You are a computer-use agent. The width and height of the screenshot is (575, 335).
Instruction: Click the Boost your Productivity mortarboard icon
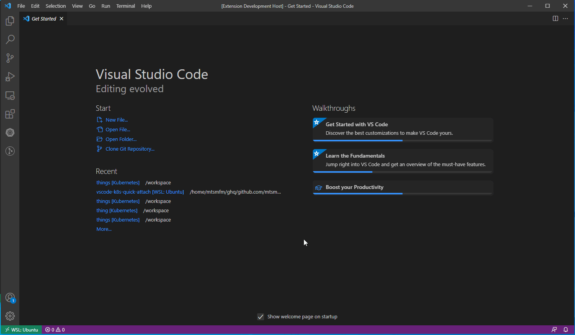pyautogui.click(x=319, y=187)
